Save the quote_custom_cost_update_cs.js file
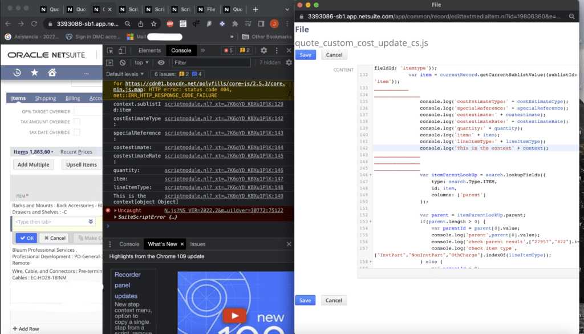 tap(305, 54)
